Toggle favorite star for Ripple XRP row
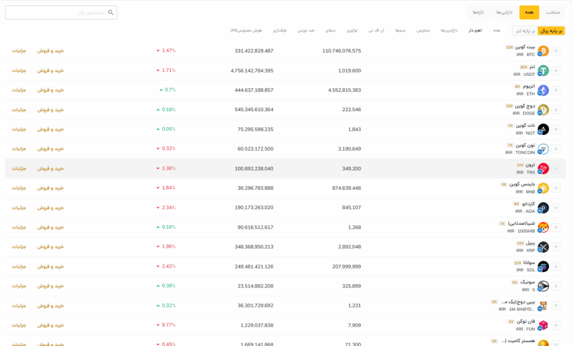 556,247
